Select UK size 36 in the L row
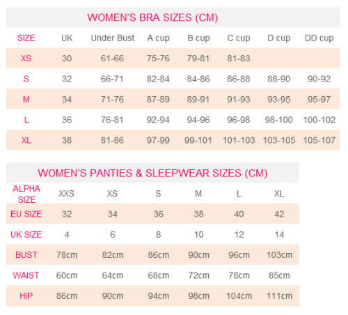 click(67, 120)
